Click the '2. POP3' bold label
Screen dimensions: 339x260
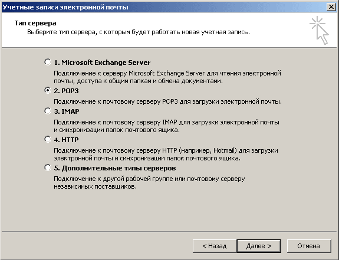[x=66, y=91]
